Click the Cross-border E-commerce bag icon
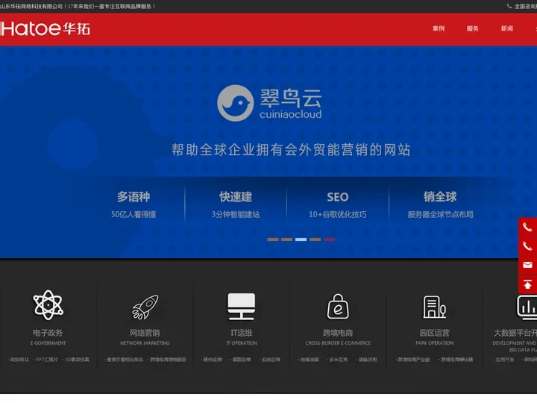The height and width of the screenshot is (403, 537). 338,307
